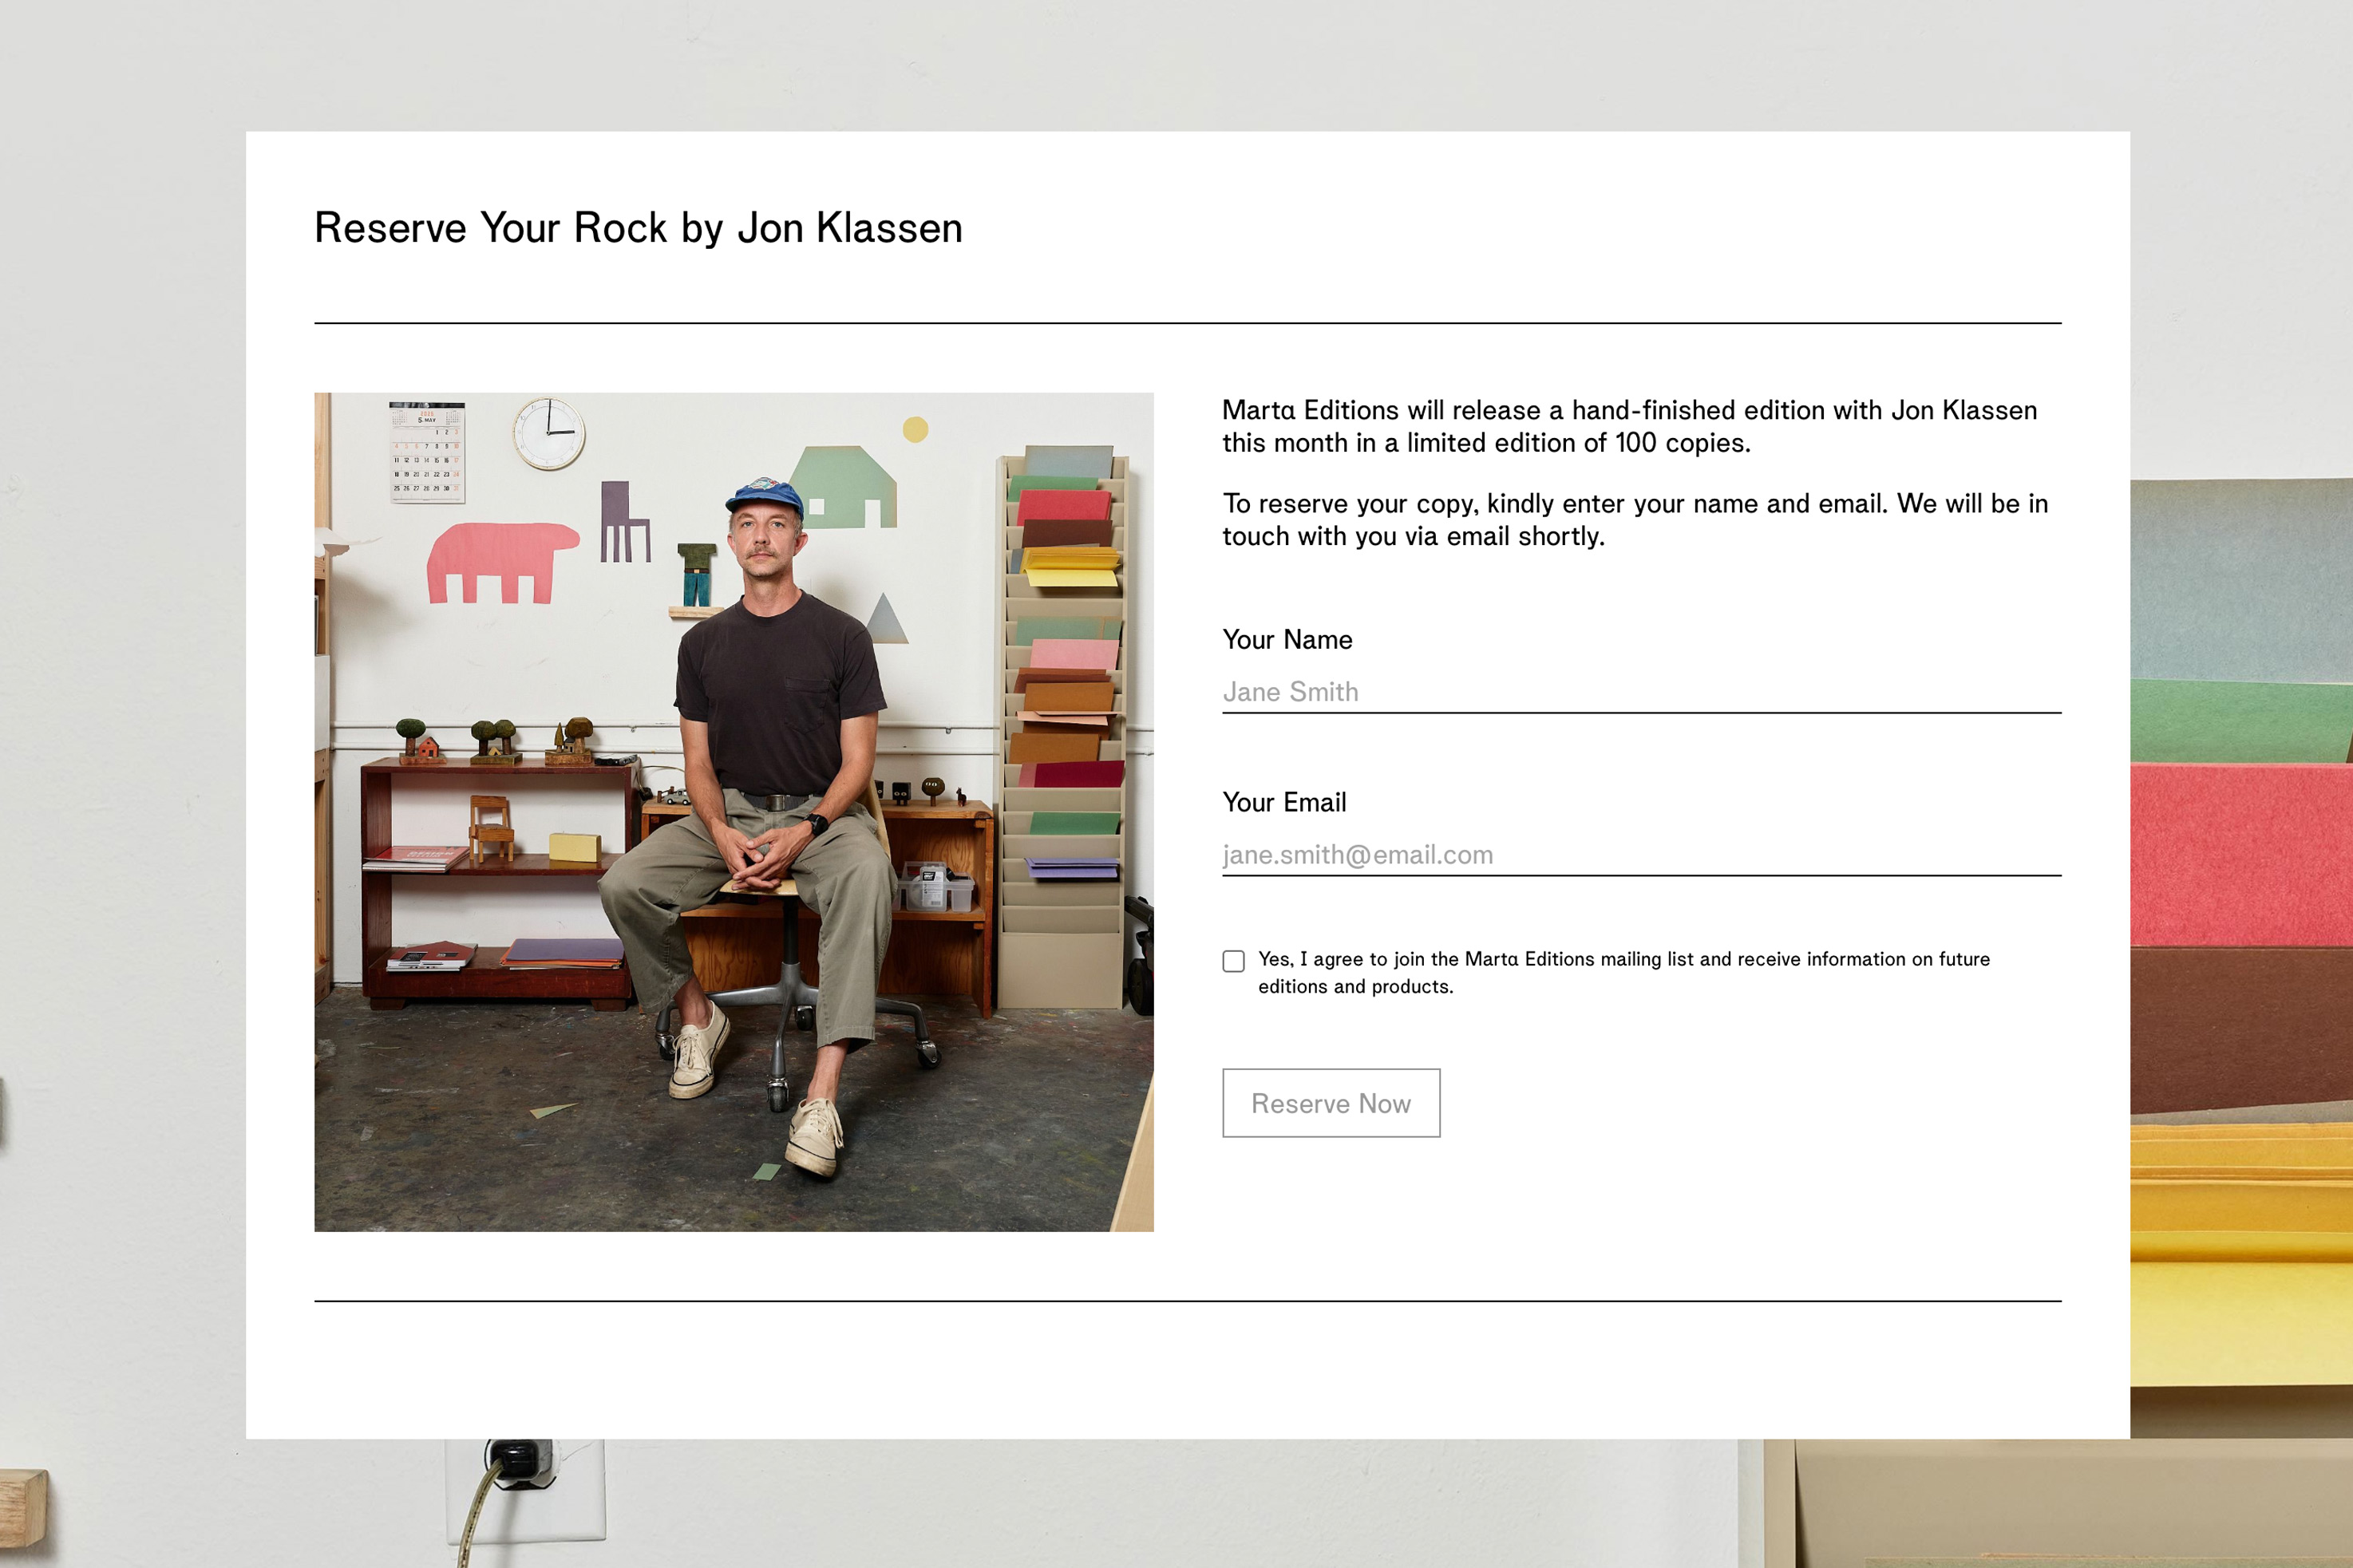Focus the Your Email input field
2353x1568 pixels.
click(1641, 855)
